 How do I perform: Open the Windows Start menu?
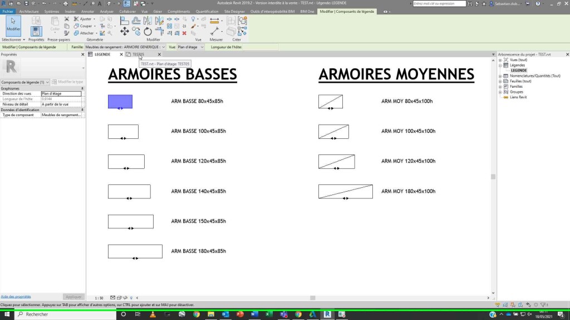7,314
